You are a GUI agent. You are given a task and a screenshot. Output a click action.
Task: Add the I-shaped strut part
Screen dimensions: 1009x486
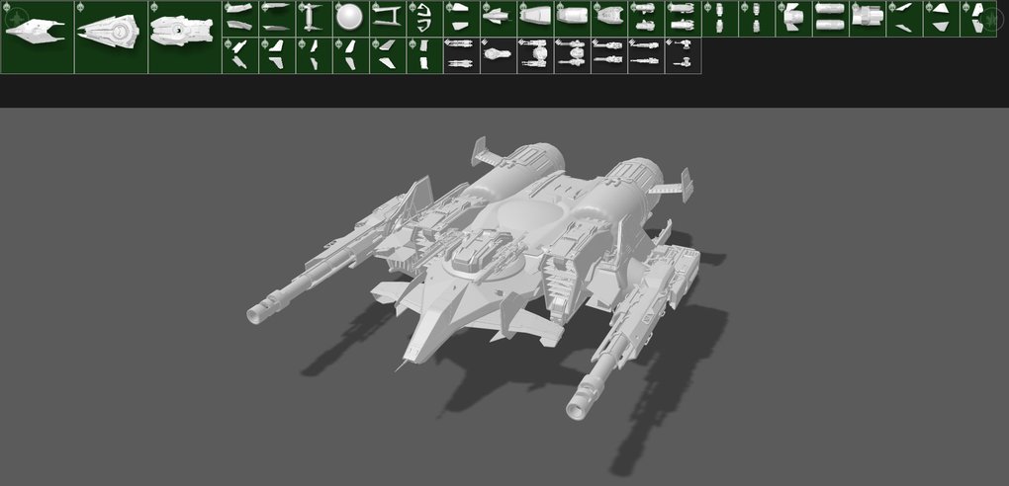pyautogui.click(x=314, y=19)
